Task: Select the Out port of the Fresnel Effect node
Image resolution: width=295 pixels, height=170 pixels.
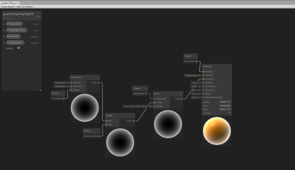Action: pyautogui.click(x=98, y=82)
